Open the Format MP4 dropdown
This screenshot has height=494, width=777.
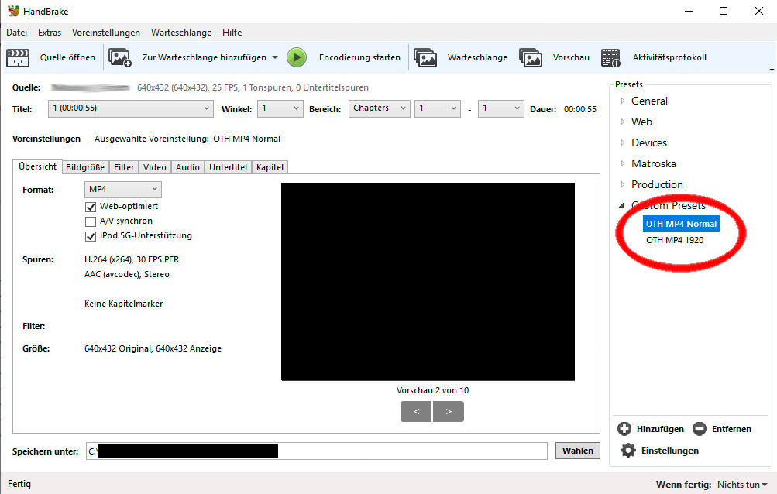[122, 190]
